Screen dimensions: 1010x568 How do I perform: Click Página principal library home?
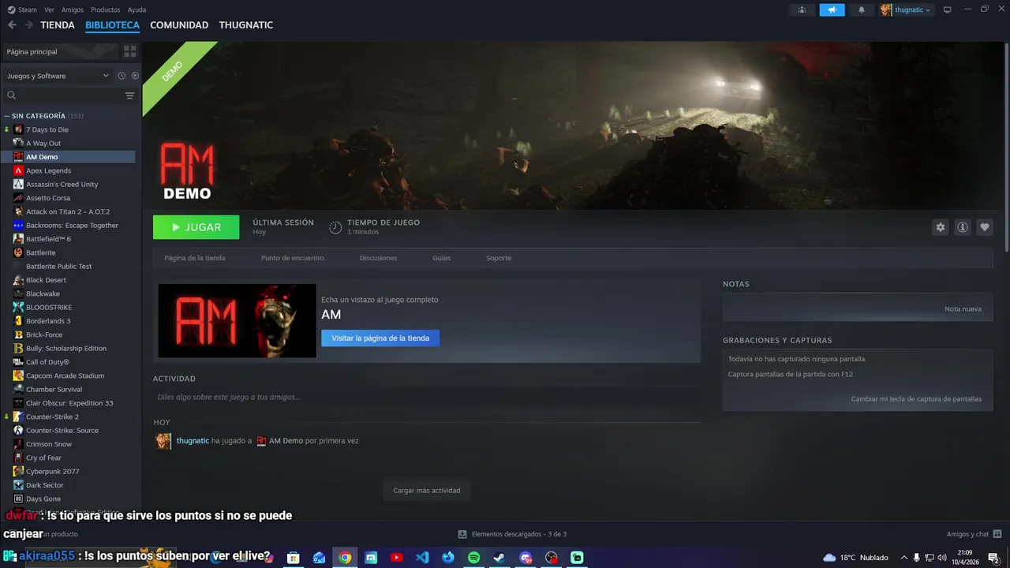point(59,51)
